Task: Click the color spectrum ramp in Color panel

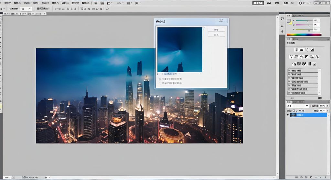Action: coord(304,35)
